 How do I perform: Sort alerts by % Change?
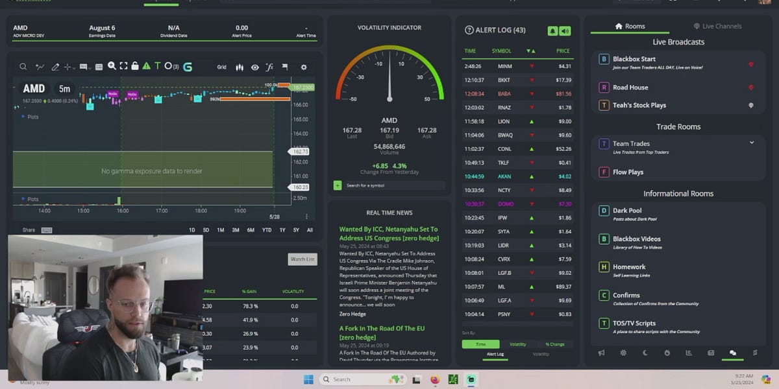(555, 344)
